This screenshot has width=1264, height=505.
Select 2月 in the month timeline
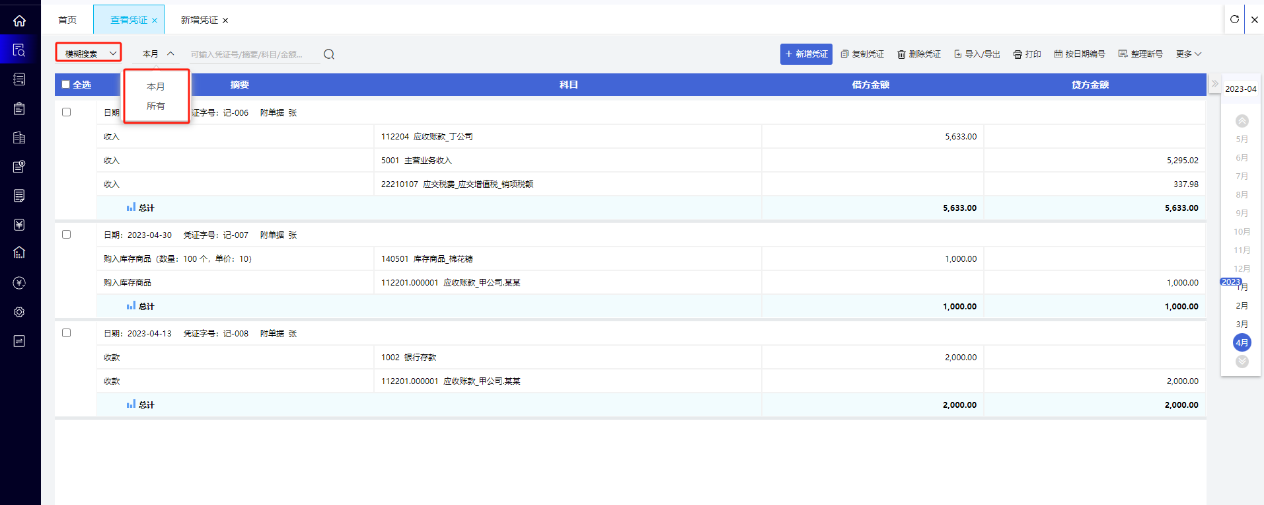coord(1242,305)
